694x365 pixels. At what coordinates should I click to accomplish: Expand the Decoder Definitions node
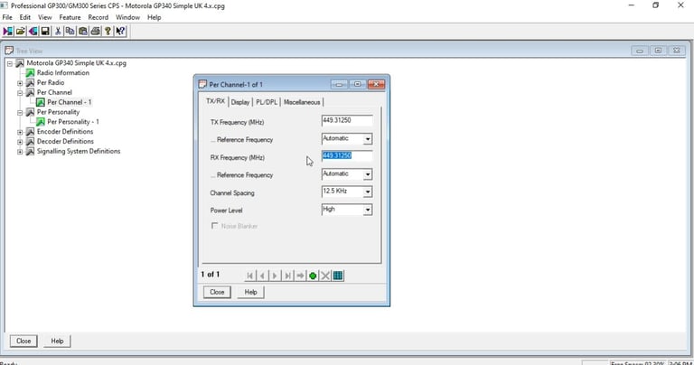click(x=20, y=142)
